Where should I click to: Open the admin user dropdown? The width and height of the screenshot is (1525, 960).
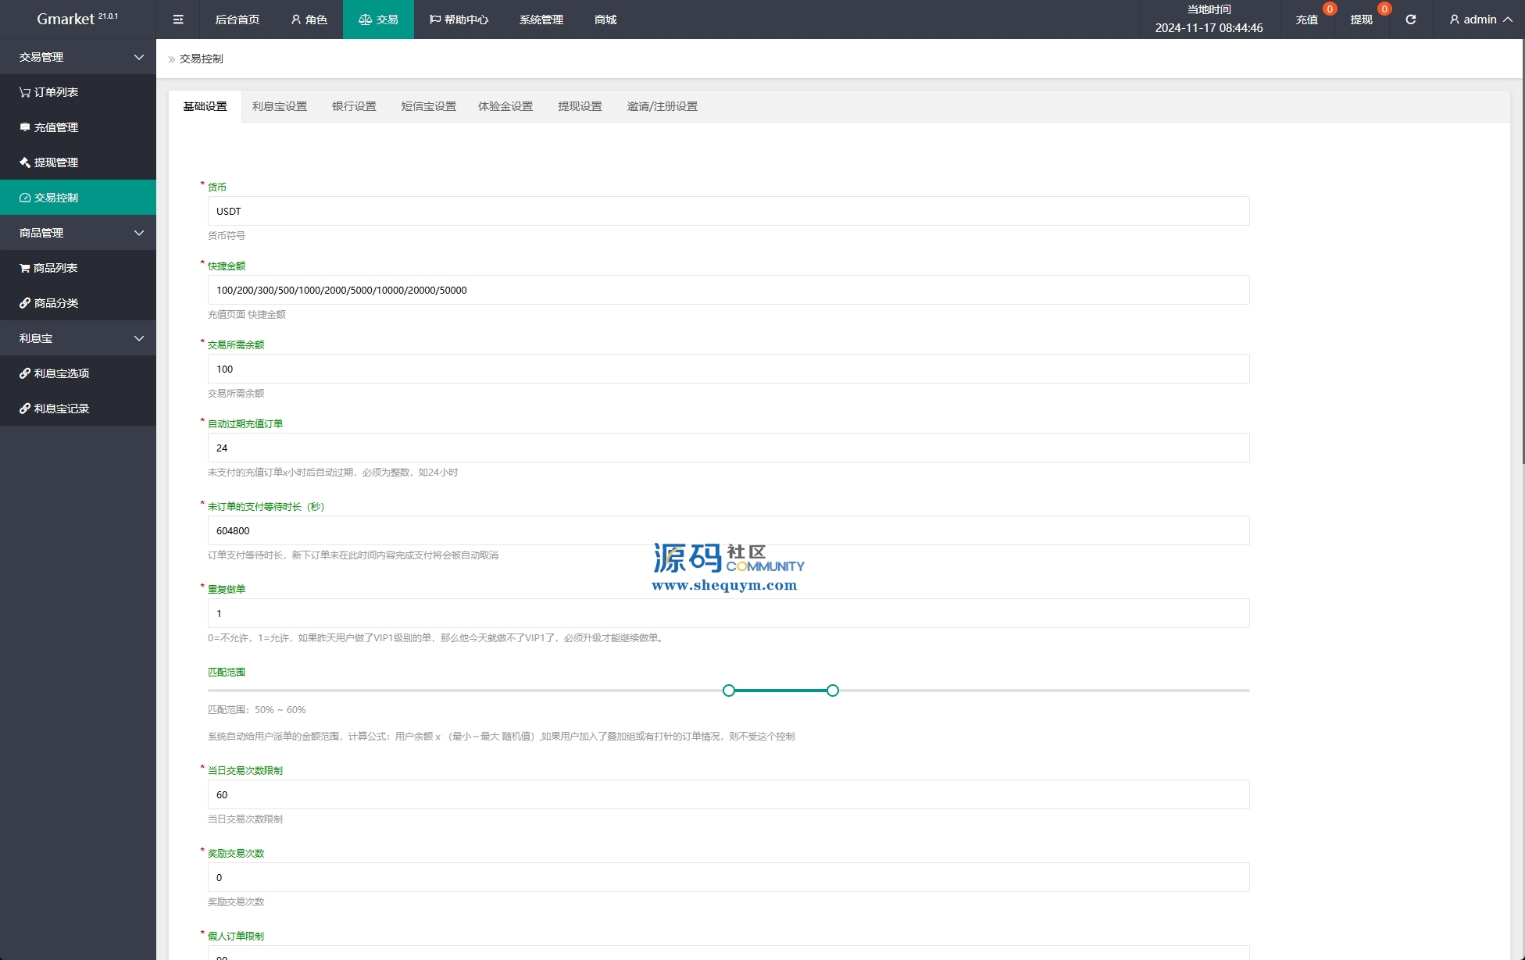point(1480,20)
